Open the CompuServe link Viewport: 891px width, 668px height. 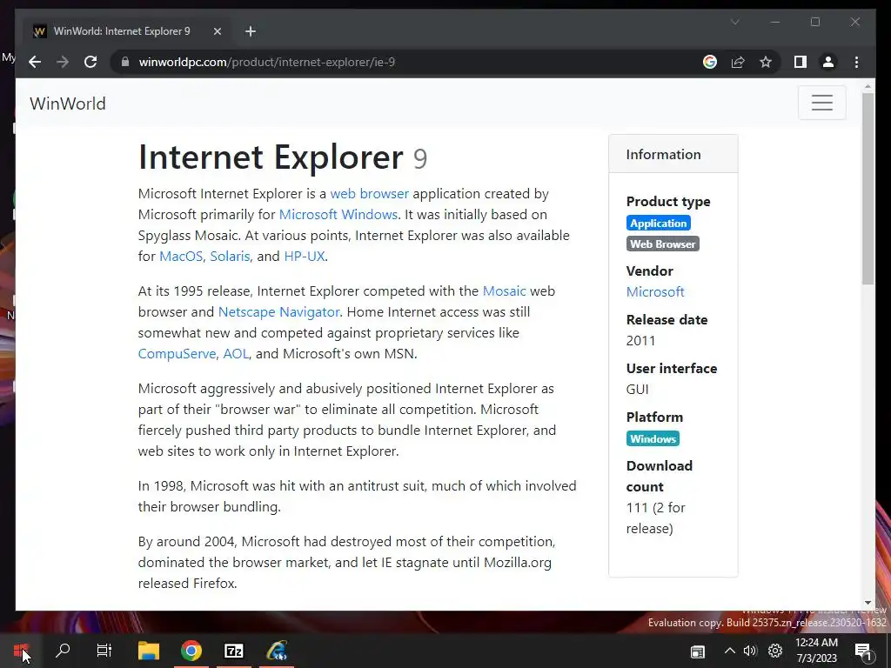pos(177,354)
